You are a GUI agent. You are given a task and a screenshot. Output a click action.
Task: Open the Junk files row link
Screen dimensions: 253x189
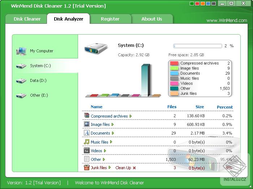tap(99, 168)
